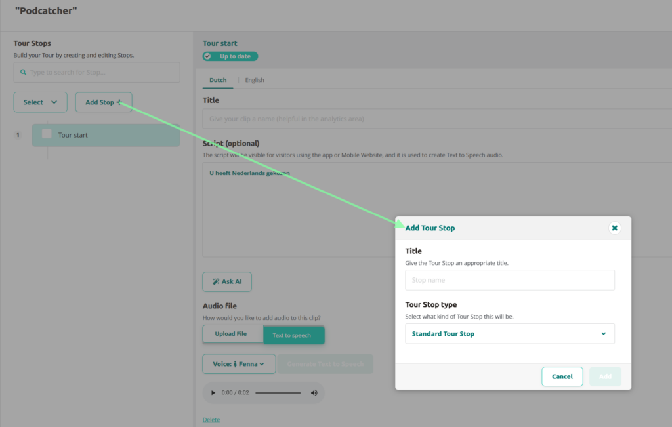Click the microphone icon beside Fenna voice
The image size is (672, 427).
235,364
